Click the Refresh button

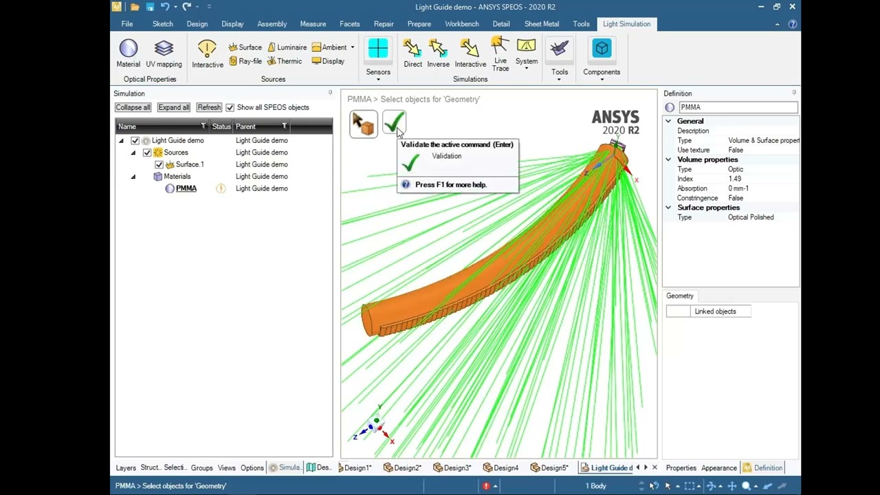209,107
